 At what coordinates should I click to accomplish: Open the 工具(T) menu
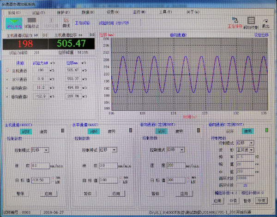pos(166,12)
